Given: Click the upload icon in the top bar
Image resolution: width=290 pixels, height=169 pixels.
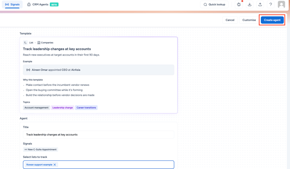Looking at the screenshot, I should (x=260, y=4).
